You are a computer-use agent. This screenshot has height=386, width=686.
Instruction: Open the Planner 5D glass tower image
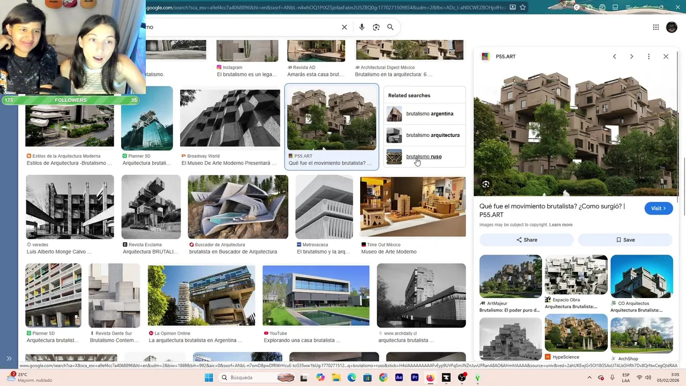[x=147, y=118]
